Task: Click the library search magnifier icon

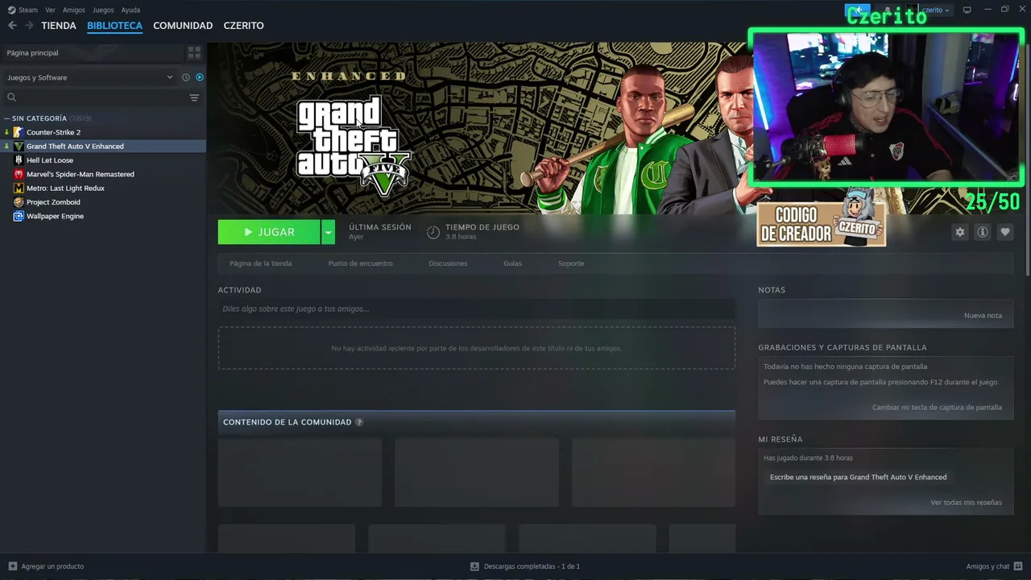Action: coord(11,97)
